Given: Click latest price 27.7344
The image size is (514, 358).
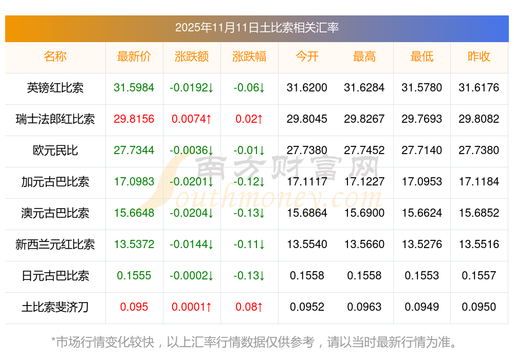Looking at the screenshot, I should (x=134, y=150).
